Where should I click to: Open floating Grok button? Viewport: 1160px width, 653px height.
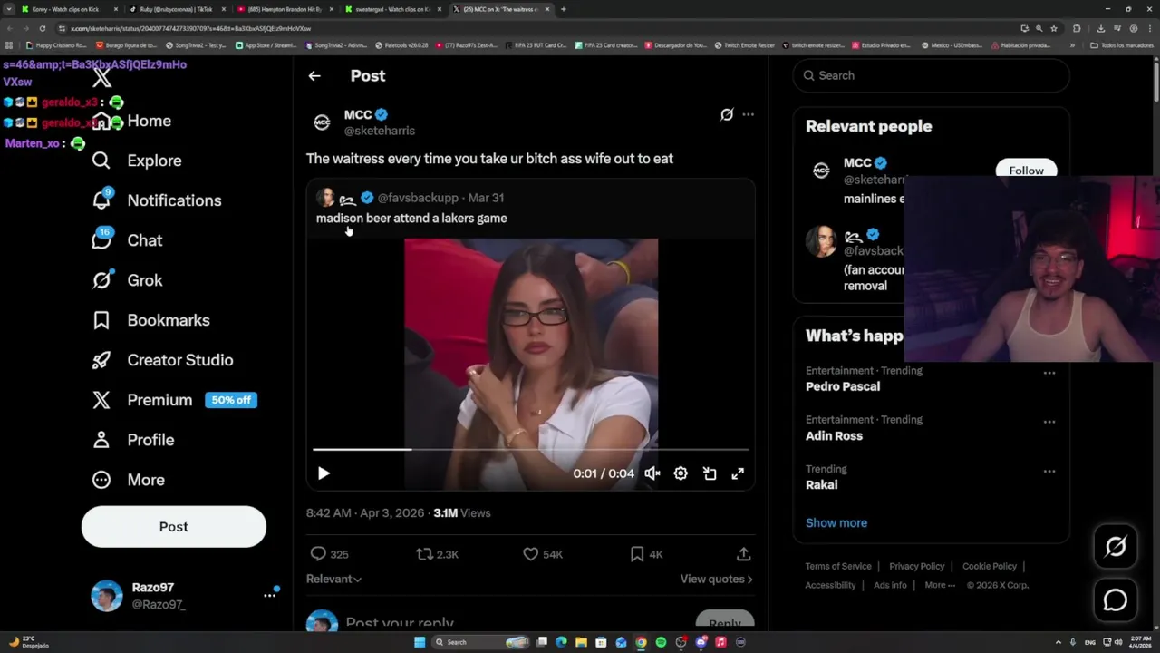(1116, 546)
